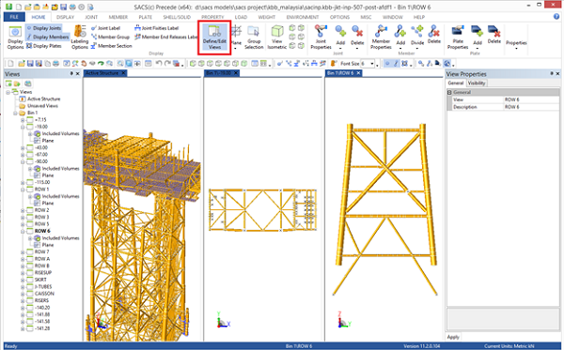Image resolution: width=564 pixels, height=350 pixels.
Task: Collapse the ROW 6 tree node
Action: coord(23,231)
